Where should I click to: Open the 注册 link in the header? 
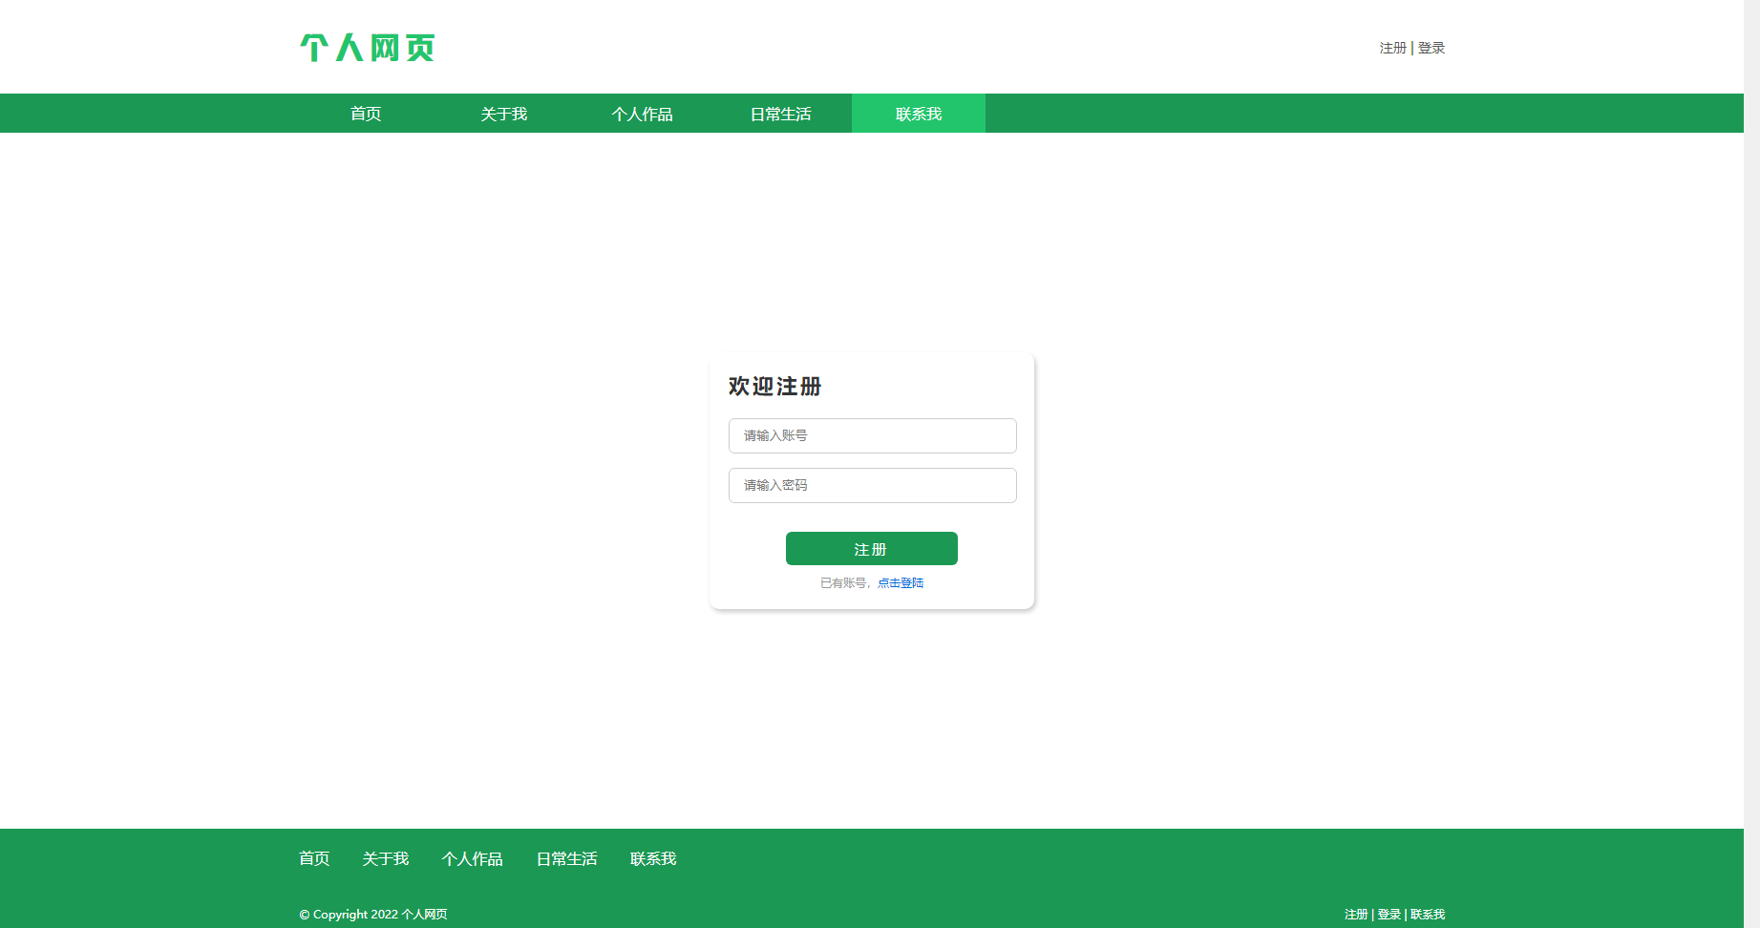(x=1392, y=48)
